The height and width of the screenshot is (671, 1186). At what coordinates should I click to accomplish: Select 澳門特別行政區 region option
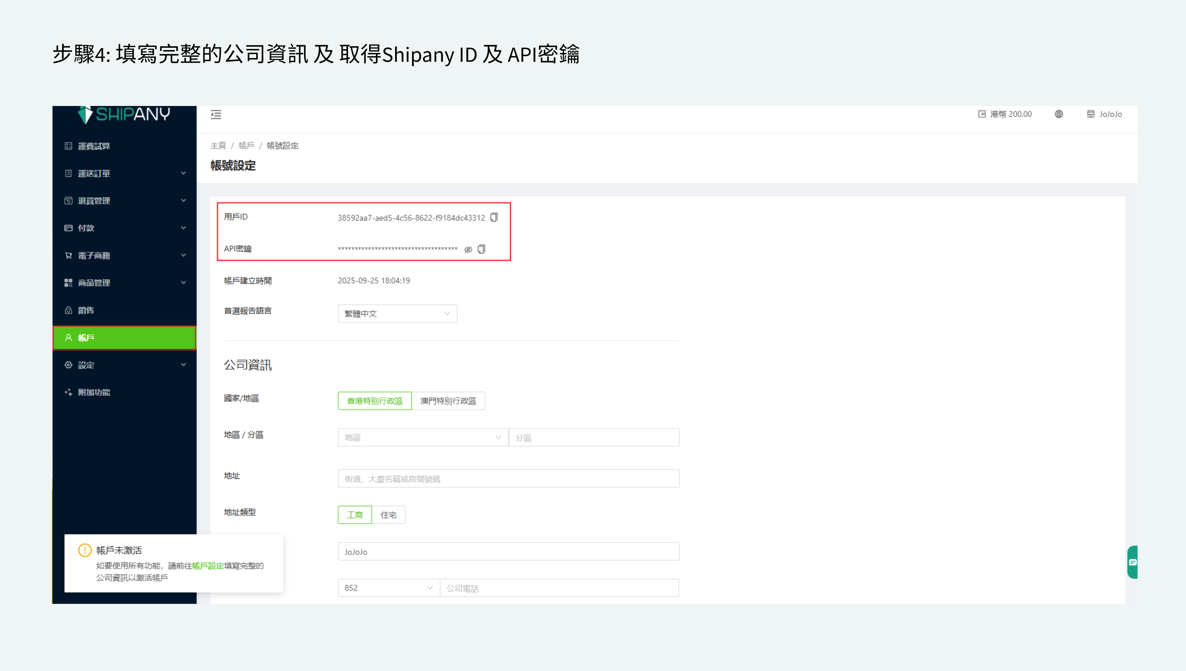[448, 401]
